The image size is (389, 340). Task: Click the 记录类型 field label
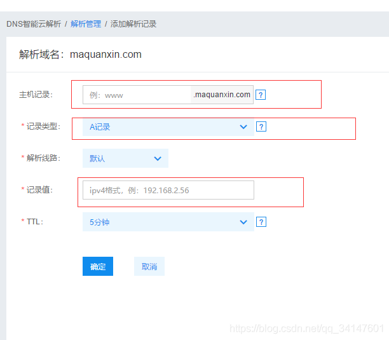[x=43, y=126]
